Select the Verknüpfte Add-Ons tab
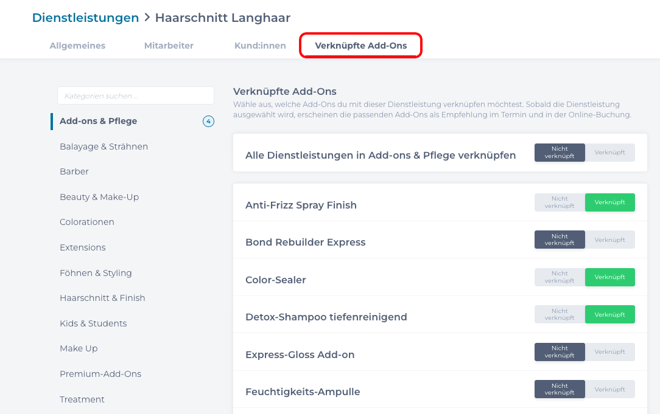 [x=360, y=45]
